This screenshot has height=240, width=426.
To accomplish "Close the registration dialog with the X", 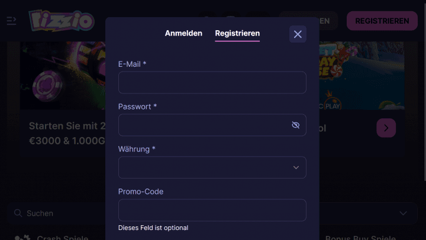I will pos(298,34).
